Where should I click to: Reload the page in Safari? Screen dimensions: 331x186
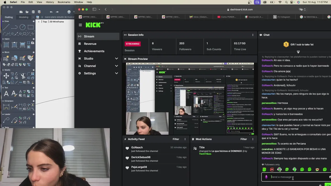coord(305,10)
